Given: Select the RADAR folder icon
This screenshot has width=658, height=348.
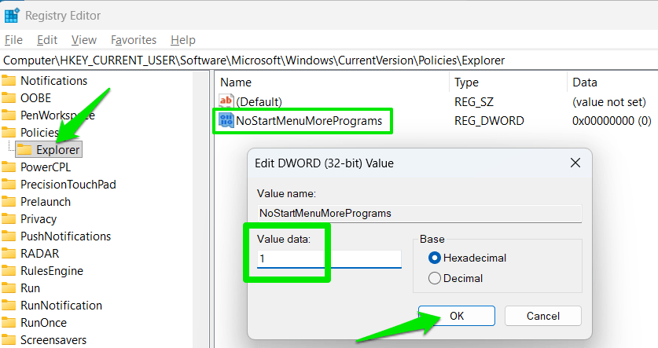Looking at the screenshot, I should (x=9, y=254).
